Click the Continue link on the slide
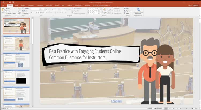Screen dimensions: 201x110 [116, 101]
